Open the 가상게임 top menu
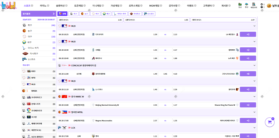Viewport: 279px width, 138px height. coord(116,6)
